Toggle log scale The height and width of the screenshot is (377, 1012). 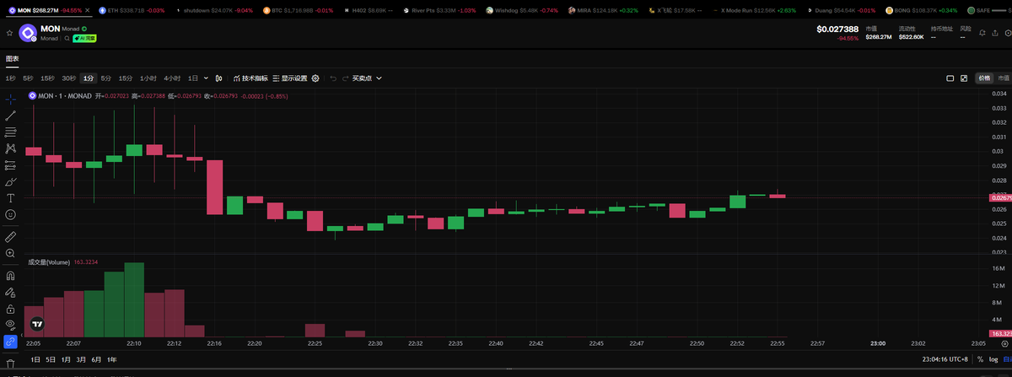(x=993, y=359)
